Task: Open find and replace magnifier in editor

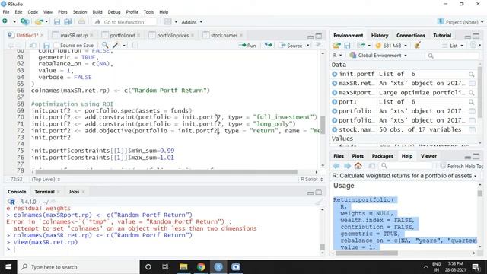Action: click(x=105, y=46)
